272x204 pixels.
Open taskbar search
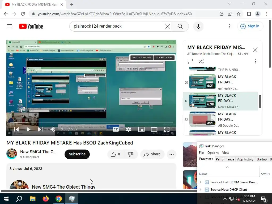point(19,199)
